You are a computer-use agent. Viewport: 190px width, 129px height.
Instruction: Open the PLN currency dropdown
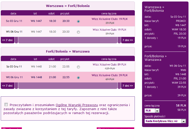point(152,111)
